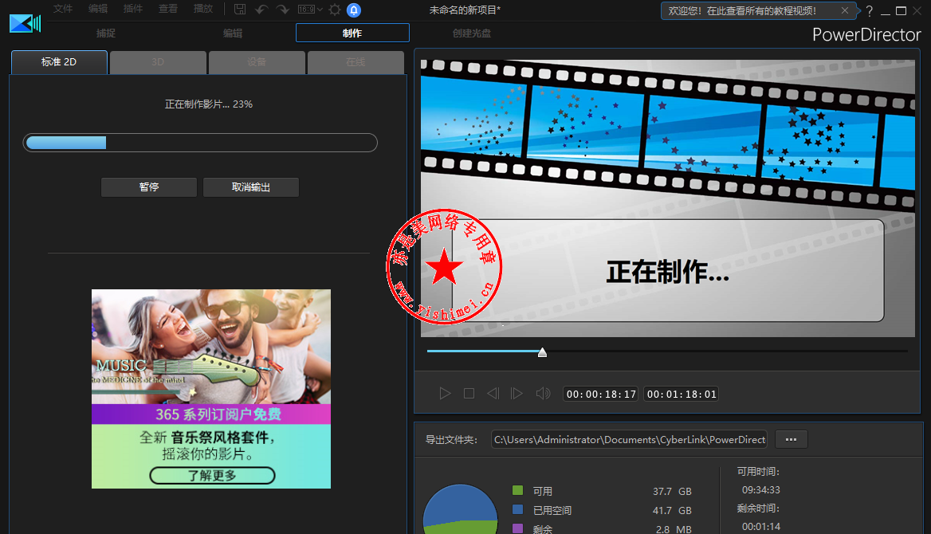Select the 3D output tab
931x534 pixels.
click(x=158, y=62)
